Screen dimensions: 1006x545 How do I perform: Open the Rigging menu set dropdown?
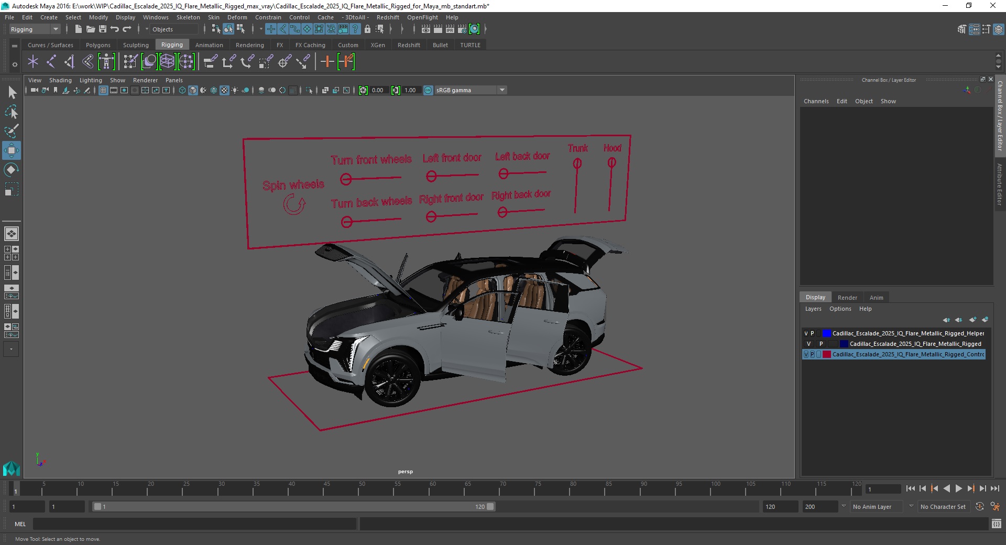(x=35, y=29)
